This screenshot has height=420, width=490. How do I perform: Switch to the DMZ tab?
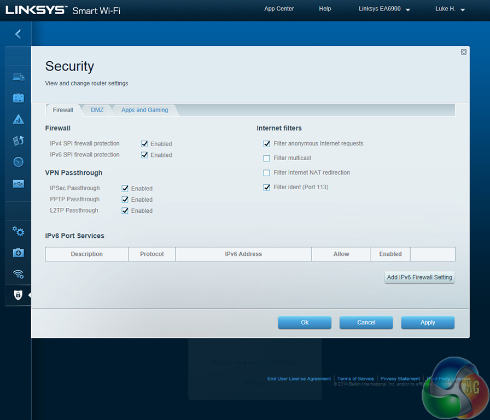tap(97, 110)
